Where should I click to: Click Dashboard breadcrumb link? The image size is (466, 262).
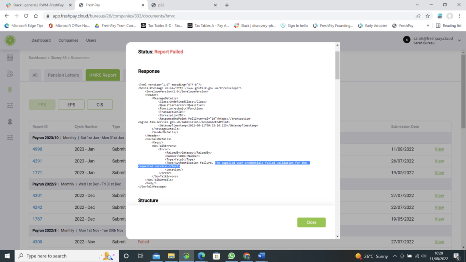(37, 58)
